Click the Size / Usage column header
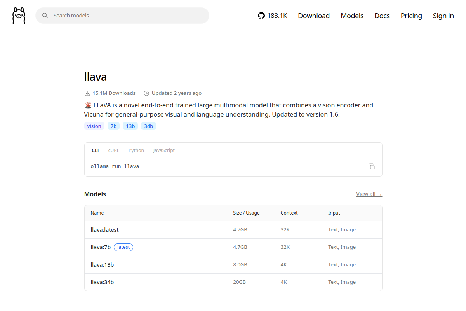The height and width of the screenshot is (311, 466). [246, 213]
